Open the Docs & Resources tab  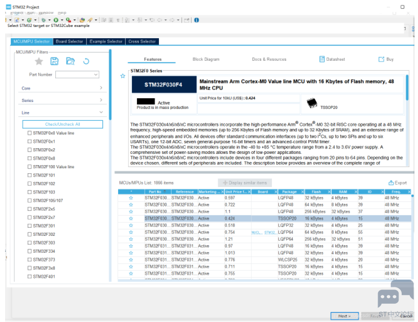(x=269, y=59)
